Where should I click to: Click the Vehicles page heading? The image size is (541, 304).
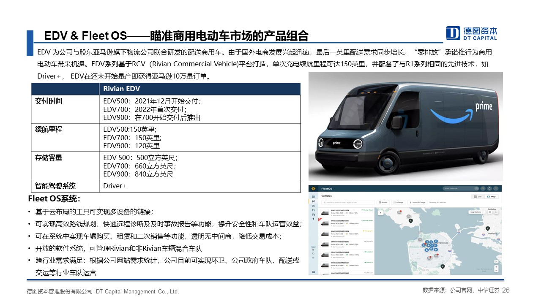click(327, 196)
